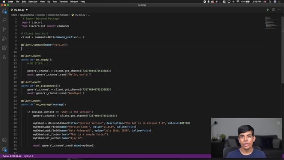Open the input source flag menu
The width and height of the screenshot is (284, 160).
[264, 2]
